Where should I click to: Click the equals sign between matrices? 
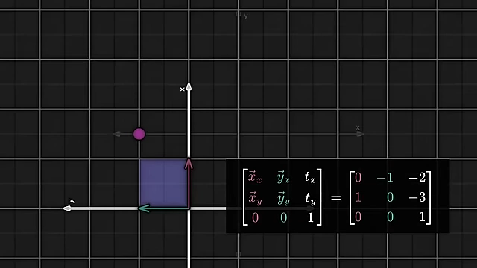point(335,198)
